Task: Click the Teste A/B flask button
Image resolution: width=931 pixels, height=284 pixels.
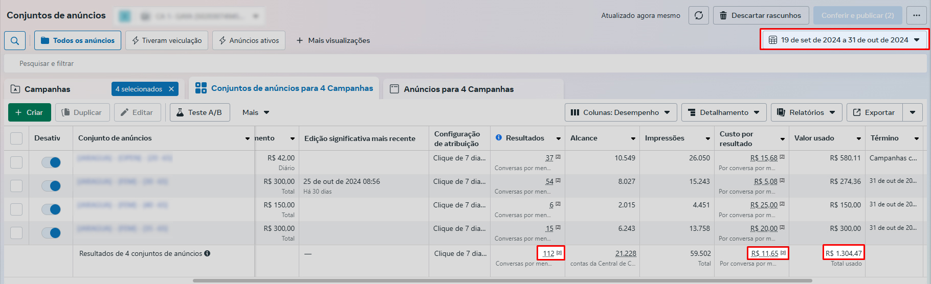Action: pos(199,112)
